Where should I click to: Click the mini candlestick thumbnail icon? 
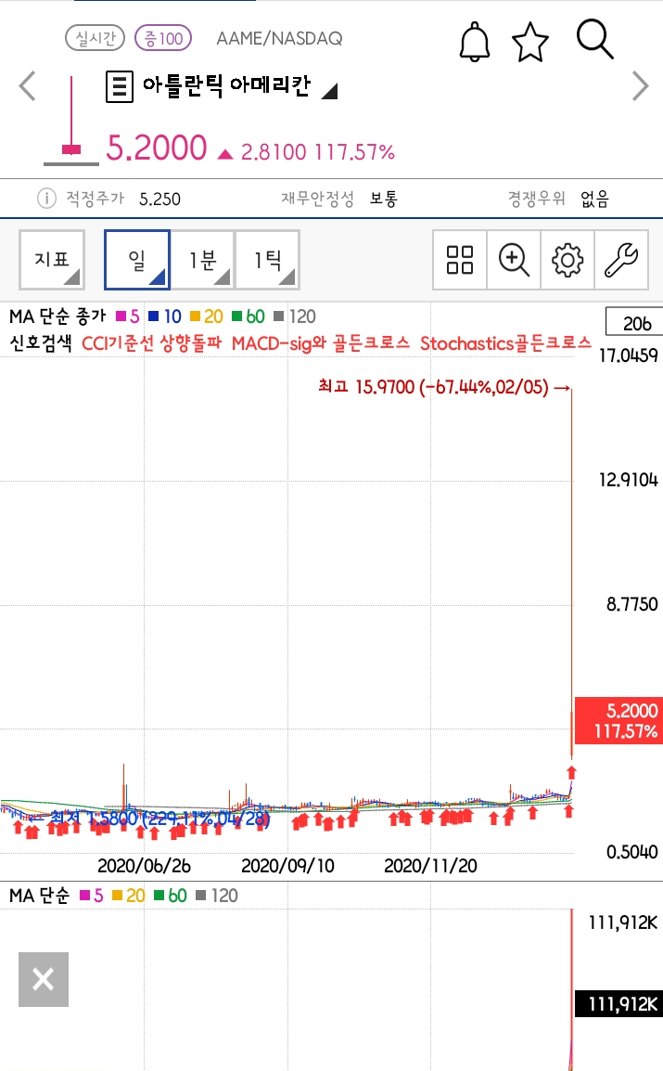click(71, 121)
